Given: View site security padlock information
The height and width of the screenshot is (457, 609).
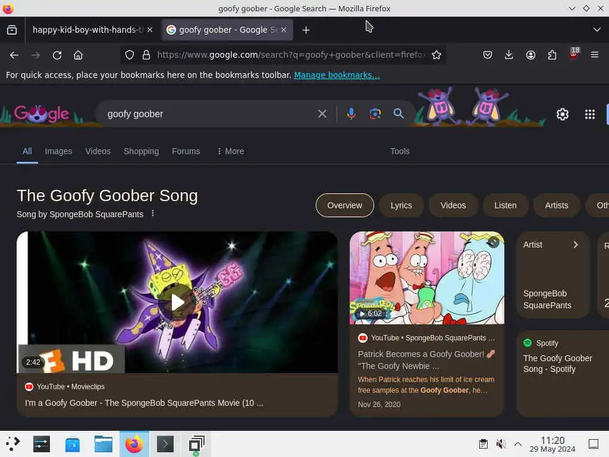Looking at the screenshot, I should click(x=146, y=55).
